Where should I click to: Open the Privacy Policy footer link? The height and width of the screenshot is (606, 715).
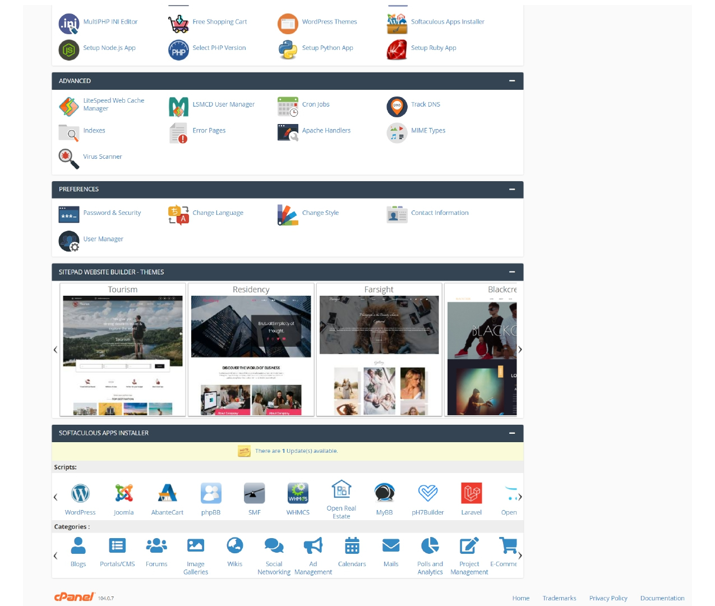[x=608, y=598]
